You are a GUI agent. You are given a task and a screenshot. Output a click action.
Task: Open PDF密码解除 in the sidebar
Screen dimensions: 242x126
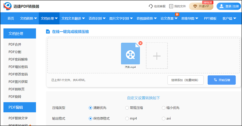tap(18, 59)
